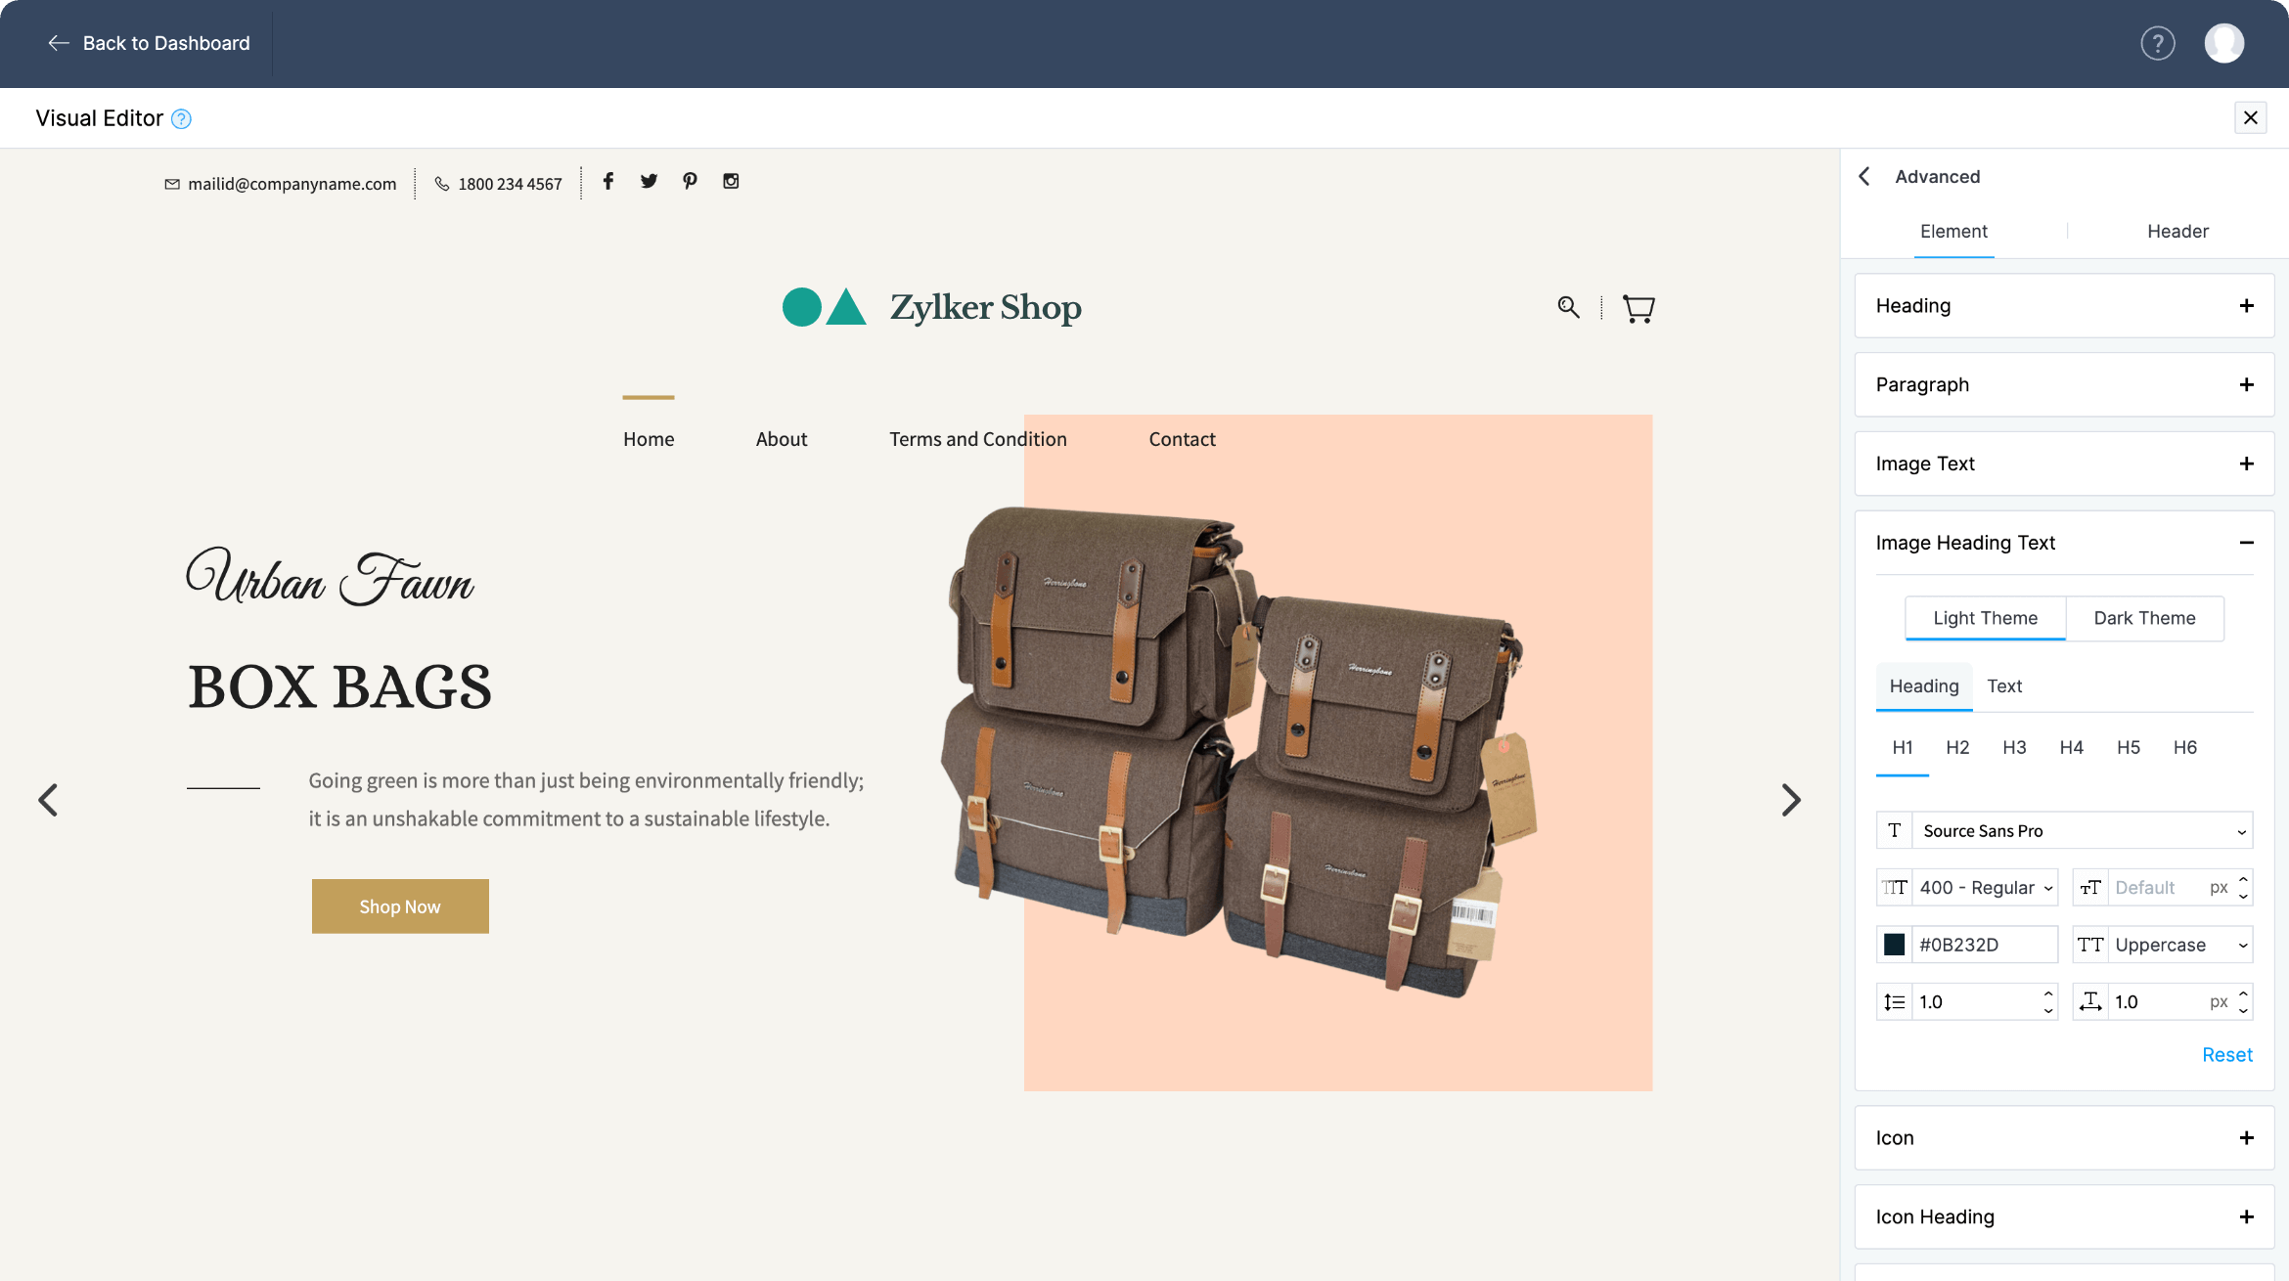Image resolution: width=2289 pixels, height=1281 pixels.
Task: Click the Facebook icon in the site header
Action: (608, 181)
